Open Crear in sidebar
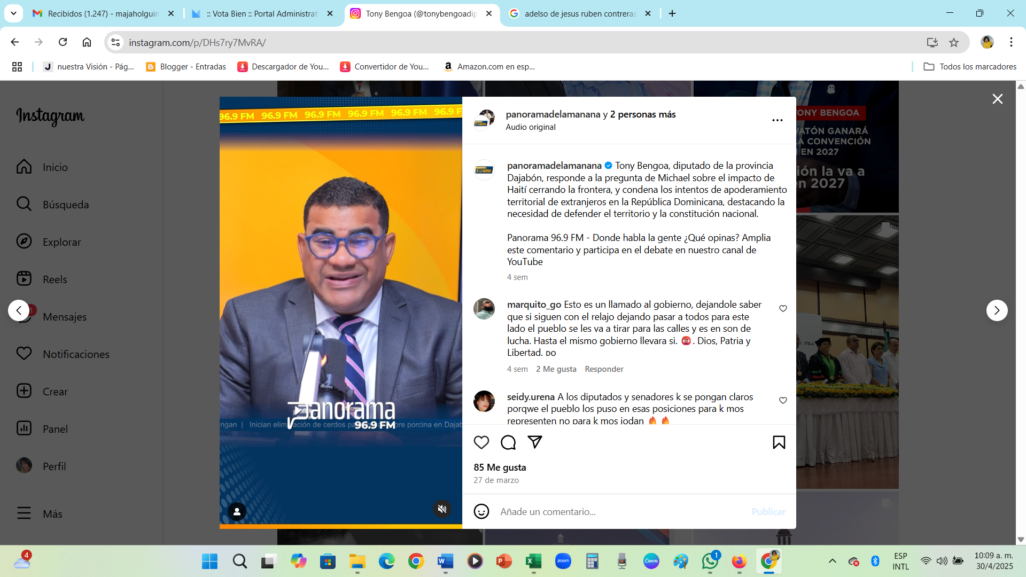Viewport: 1026px width, 577px height. pos(42,392)
